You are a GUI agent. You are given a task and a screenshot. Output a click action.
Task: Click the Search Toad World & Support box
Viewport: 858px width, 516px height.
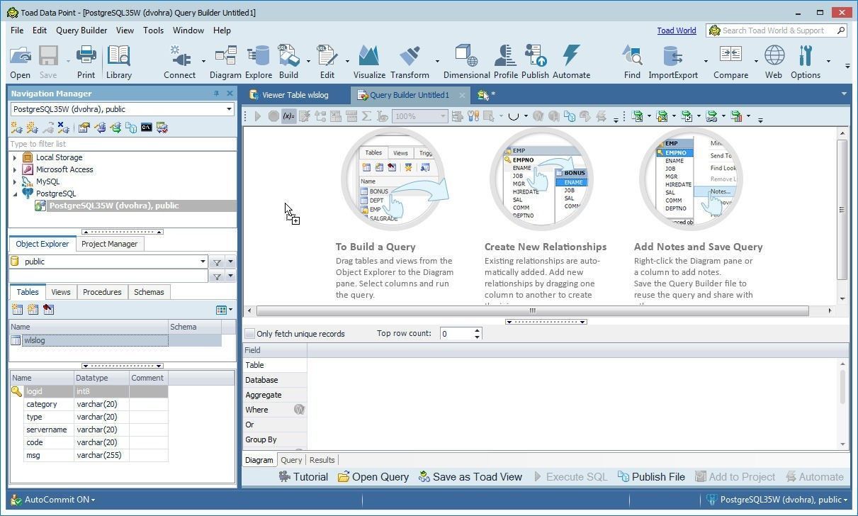[777, 30]
